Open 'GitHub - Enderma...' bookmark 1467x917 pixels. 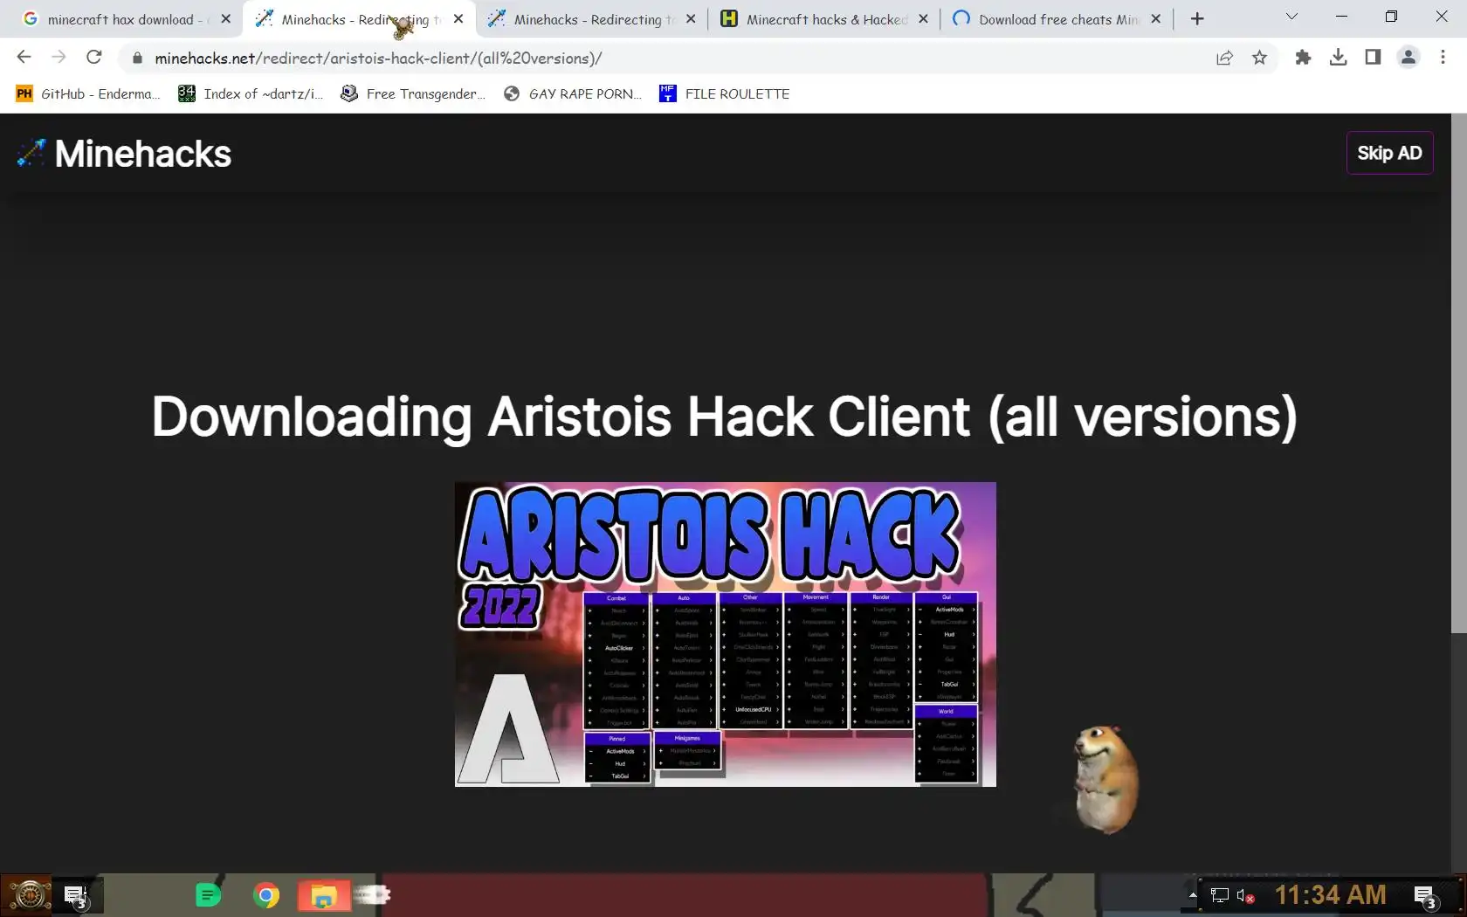(88, 93)
